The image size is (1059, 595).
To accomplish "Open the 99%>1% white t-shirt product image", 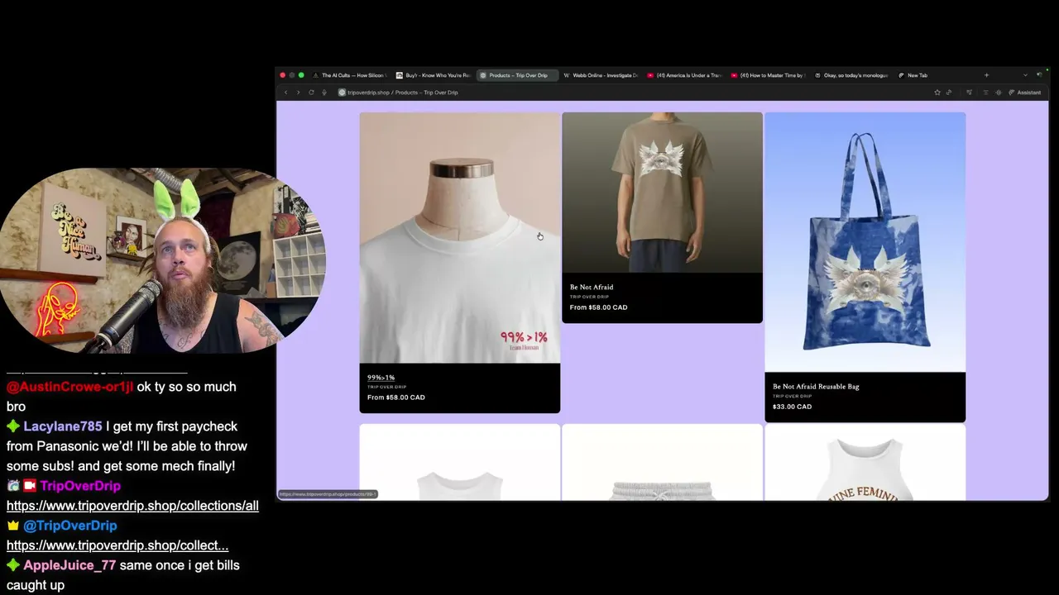I will coord(459,238).
